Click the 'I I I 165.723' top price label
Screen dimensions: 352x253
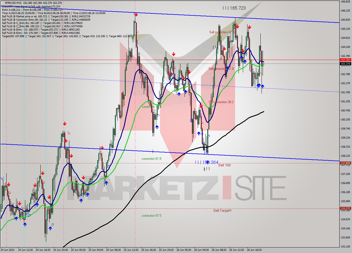click(234, 8)
